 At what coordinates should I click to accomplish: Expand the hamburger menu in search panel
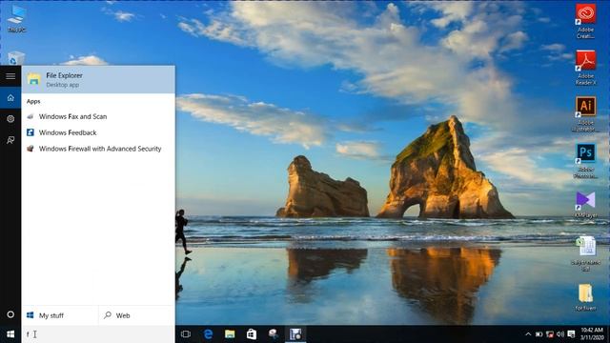click(10, 76)
